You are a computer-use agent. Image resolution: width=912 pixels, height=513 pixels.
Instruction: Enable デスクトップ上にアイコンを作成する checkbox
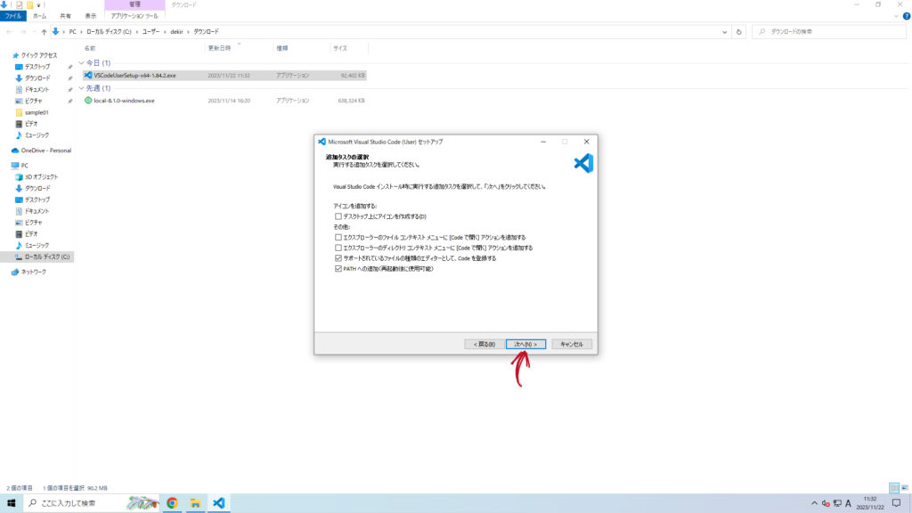tap(338, 216)
